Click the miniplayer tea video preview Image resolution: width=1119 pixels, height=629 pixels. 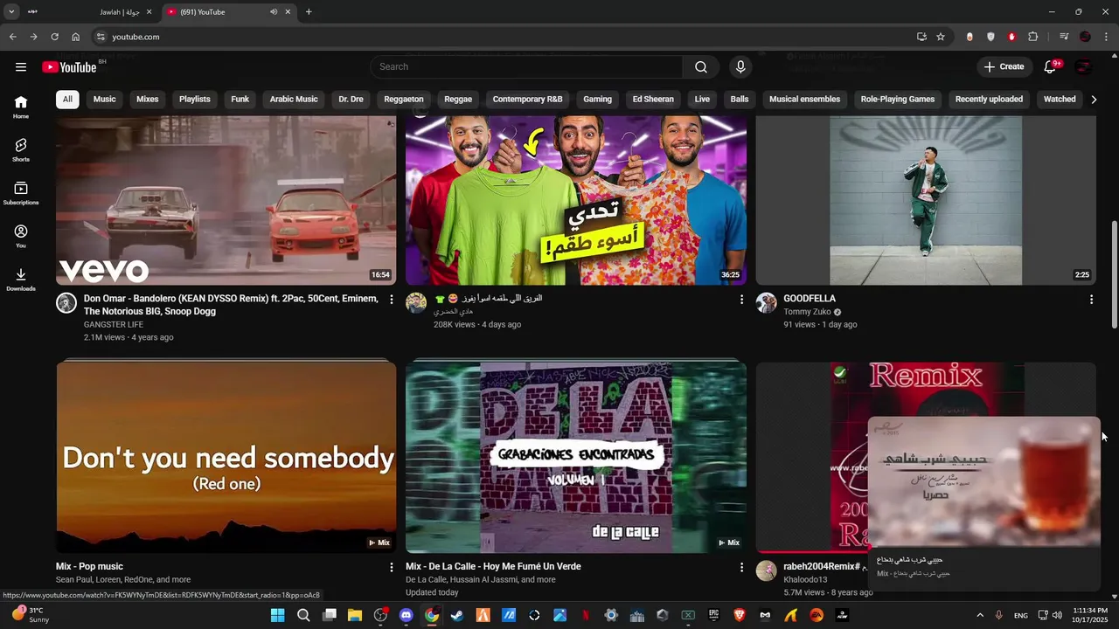point(984,482)
